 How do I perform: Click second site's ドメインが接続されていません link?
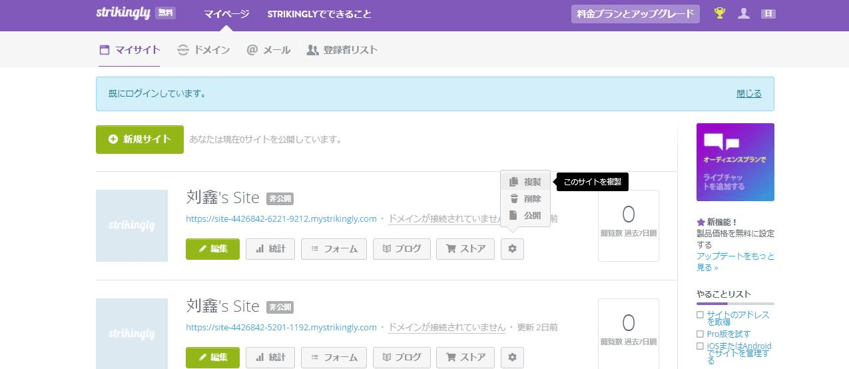click(447, 327)
